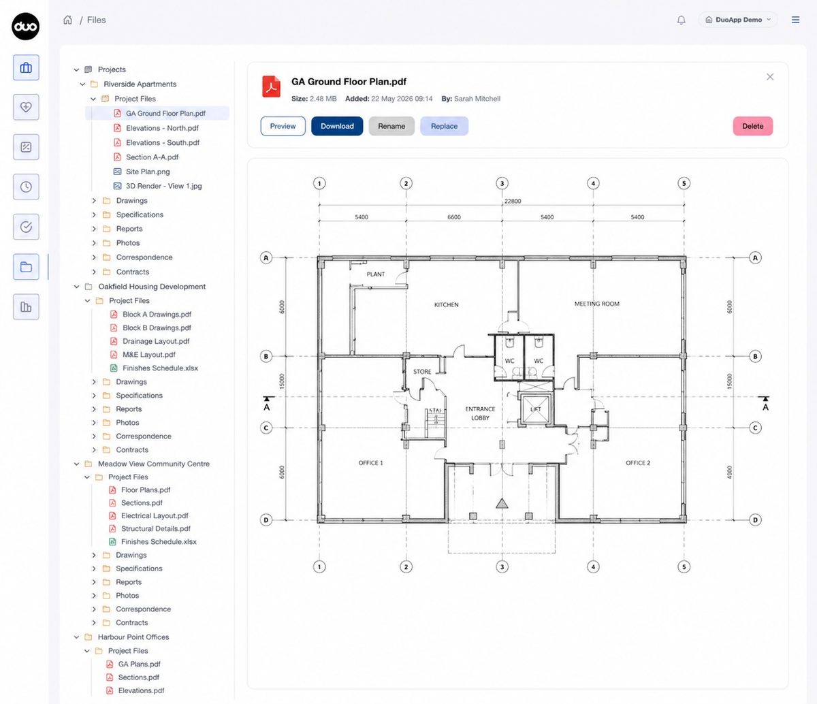Screen dimensions: 817x704
Task: Click PDF icon of GA Plans.pdf
Action: coord(110,665)
